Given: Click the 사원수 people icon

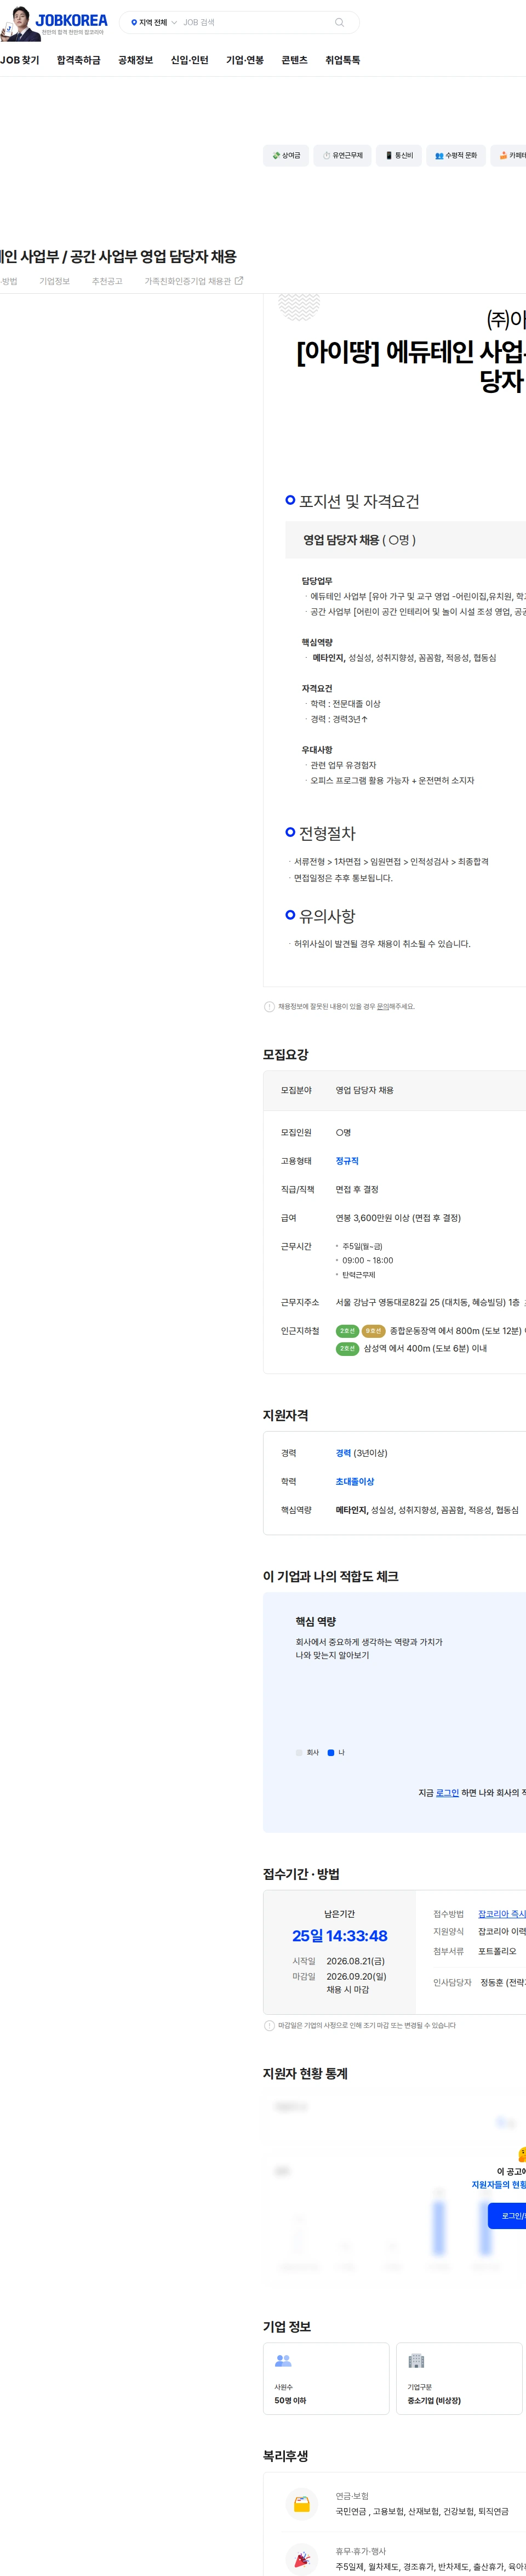Looking at the screenshot, I should pos(283,2360).
